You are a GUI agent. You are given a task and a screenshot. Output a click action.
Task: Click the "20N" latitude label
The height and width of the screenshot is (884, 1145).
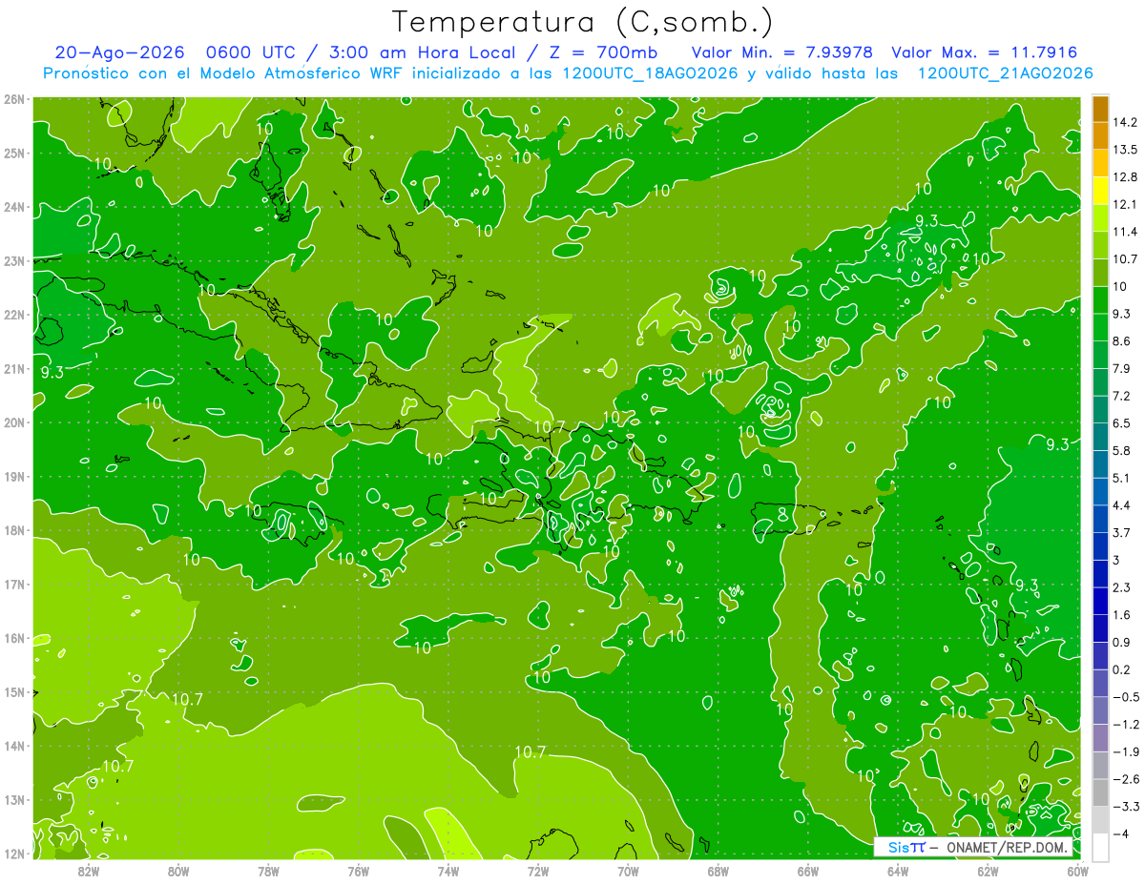click(14, 422)
